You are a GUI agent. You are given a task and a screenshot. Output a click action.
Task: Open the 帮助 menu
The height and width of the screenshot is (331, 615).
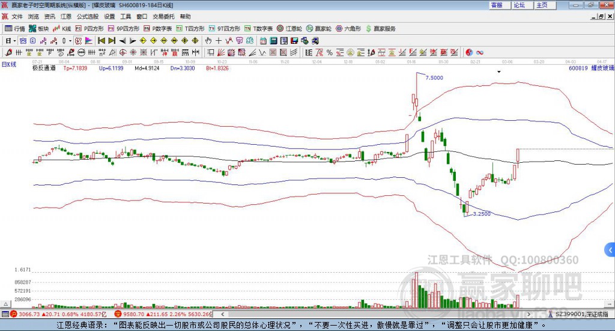coord(185,16)
